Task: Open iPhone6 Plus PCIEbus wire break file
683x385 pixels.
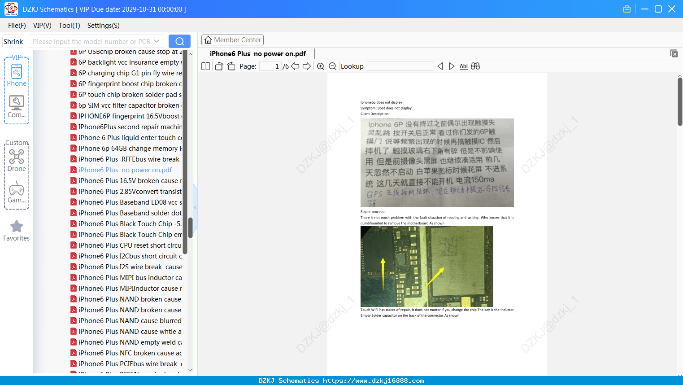Action: tap(130, 364)
